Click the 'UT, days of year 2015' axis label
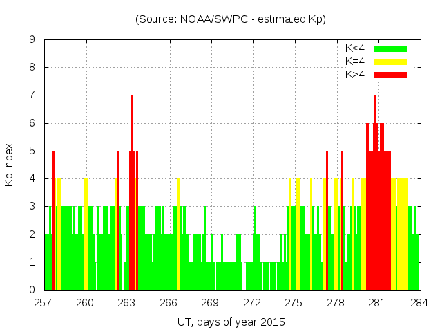Viewport: 442px width, 332px height. click(x=231, y=322)
